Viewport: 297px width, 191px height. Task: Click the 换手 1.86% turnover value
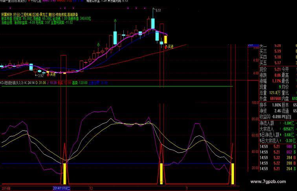pos(277,105)
